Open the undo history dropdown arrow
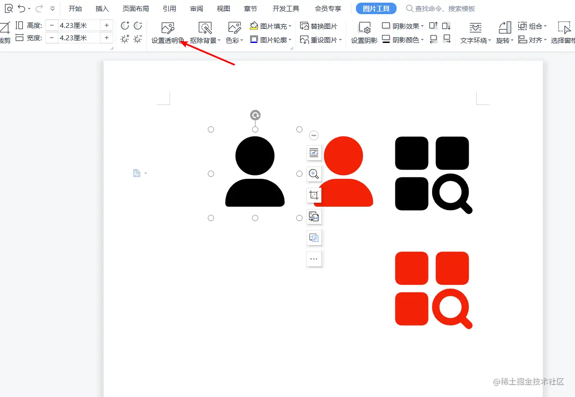The height and width of the screenshot is (397, 575). click(x=29, y=9)
